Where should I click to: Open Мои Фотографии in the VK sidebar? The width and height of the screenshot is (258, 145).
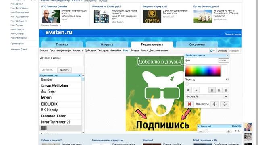[20, 8]
